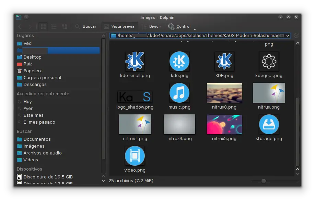Minimize the Dolphin window
Screen dimensions: 315x200
point(280,17)
